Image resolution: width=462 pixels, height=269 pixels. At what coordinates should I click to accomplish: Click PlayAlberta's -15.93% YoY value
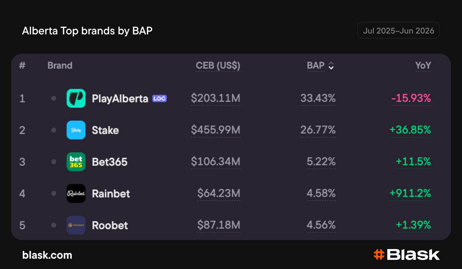[411, 98]
